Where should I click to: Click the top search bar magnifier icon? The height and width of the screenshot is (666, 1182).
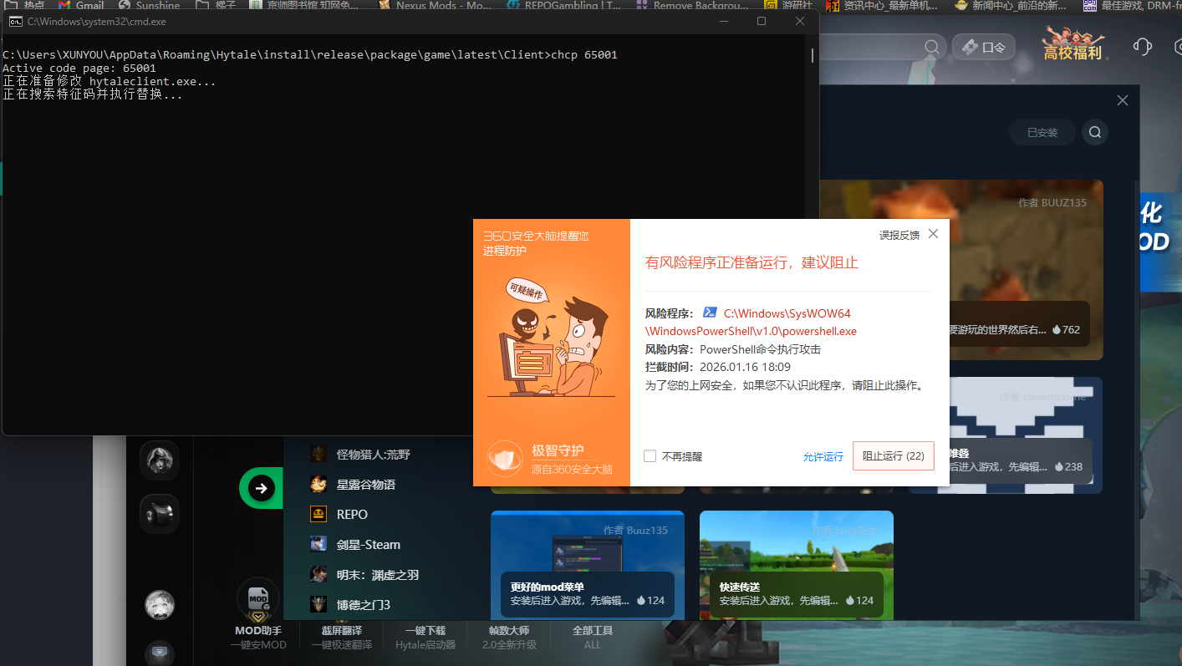[932, 47]
